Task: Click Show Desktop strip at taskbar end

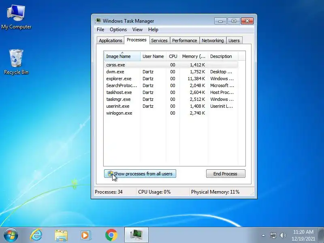Action: (x=321, y=235)
